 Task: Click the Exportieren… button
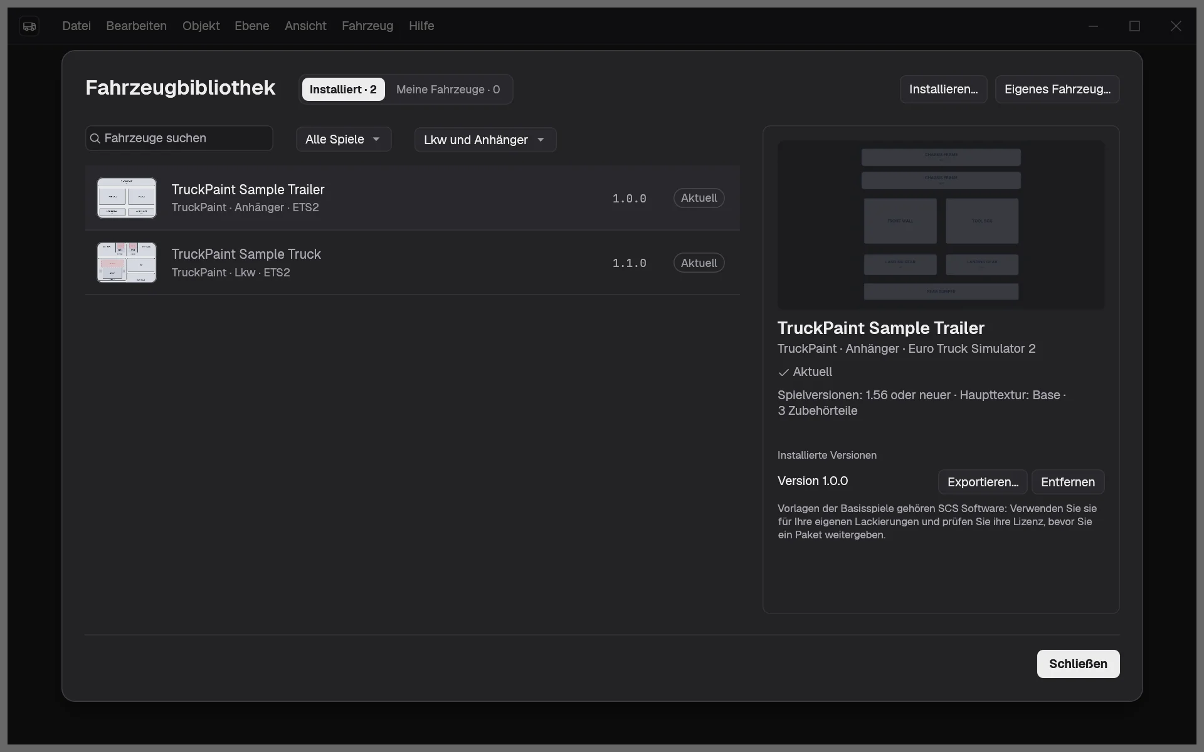click(983, 482)
